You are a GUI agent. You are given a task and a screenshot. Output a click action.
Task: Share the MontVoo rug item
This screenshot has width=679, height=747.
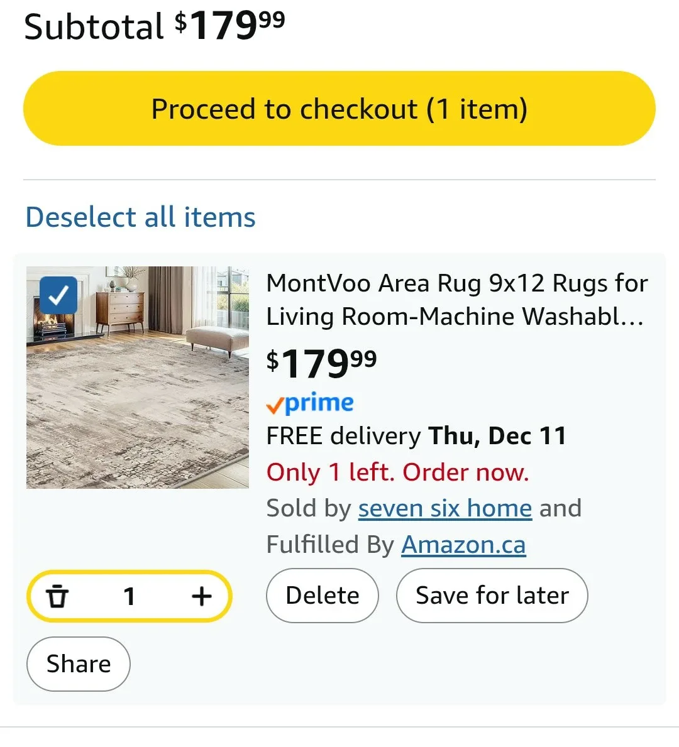tap(78, 663)
